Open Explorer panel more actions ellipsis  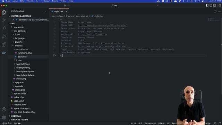pyautogui.click(x=45, y=11)
